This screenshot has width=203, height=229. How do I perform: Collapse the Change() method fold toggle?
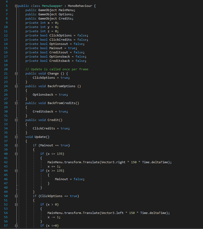point(16,73)
